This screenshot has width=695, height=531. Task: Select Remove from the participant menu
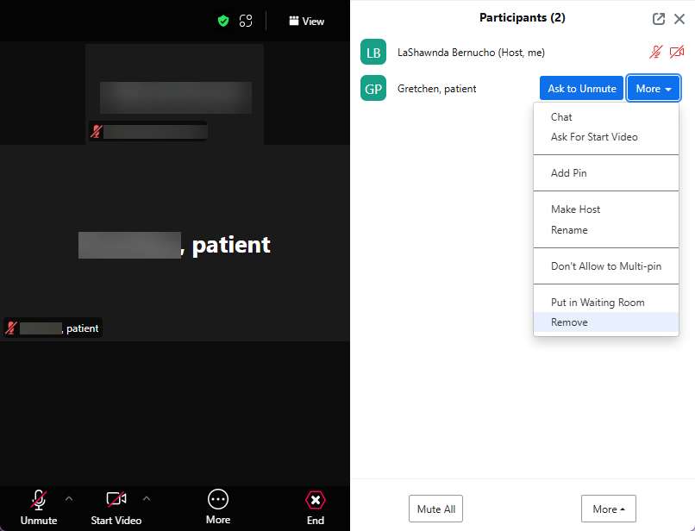(569, 322)
